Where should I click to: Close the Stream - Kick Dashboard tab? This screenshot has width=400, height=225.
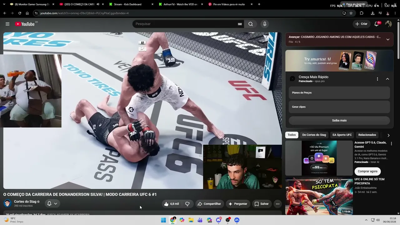coord(152,4)
